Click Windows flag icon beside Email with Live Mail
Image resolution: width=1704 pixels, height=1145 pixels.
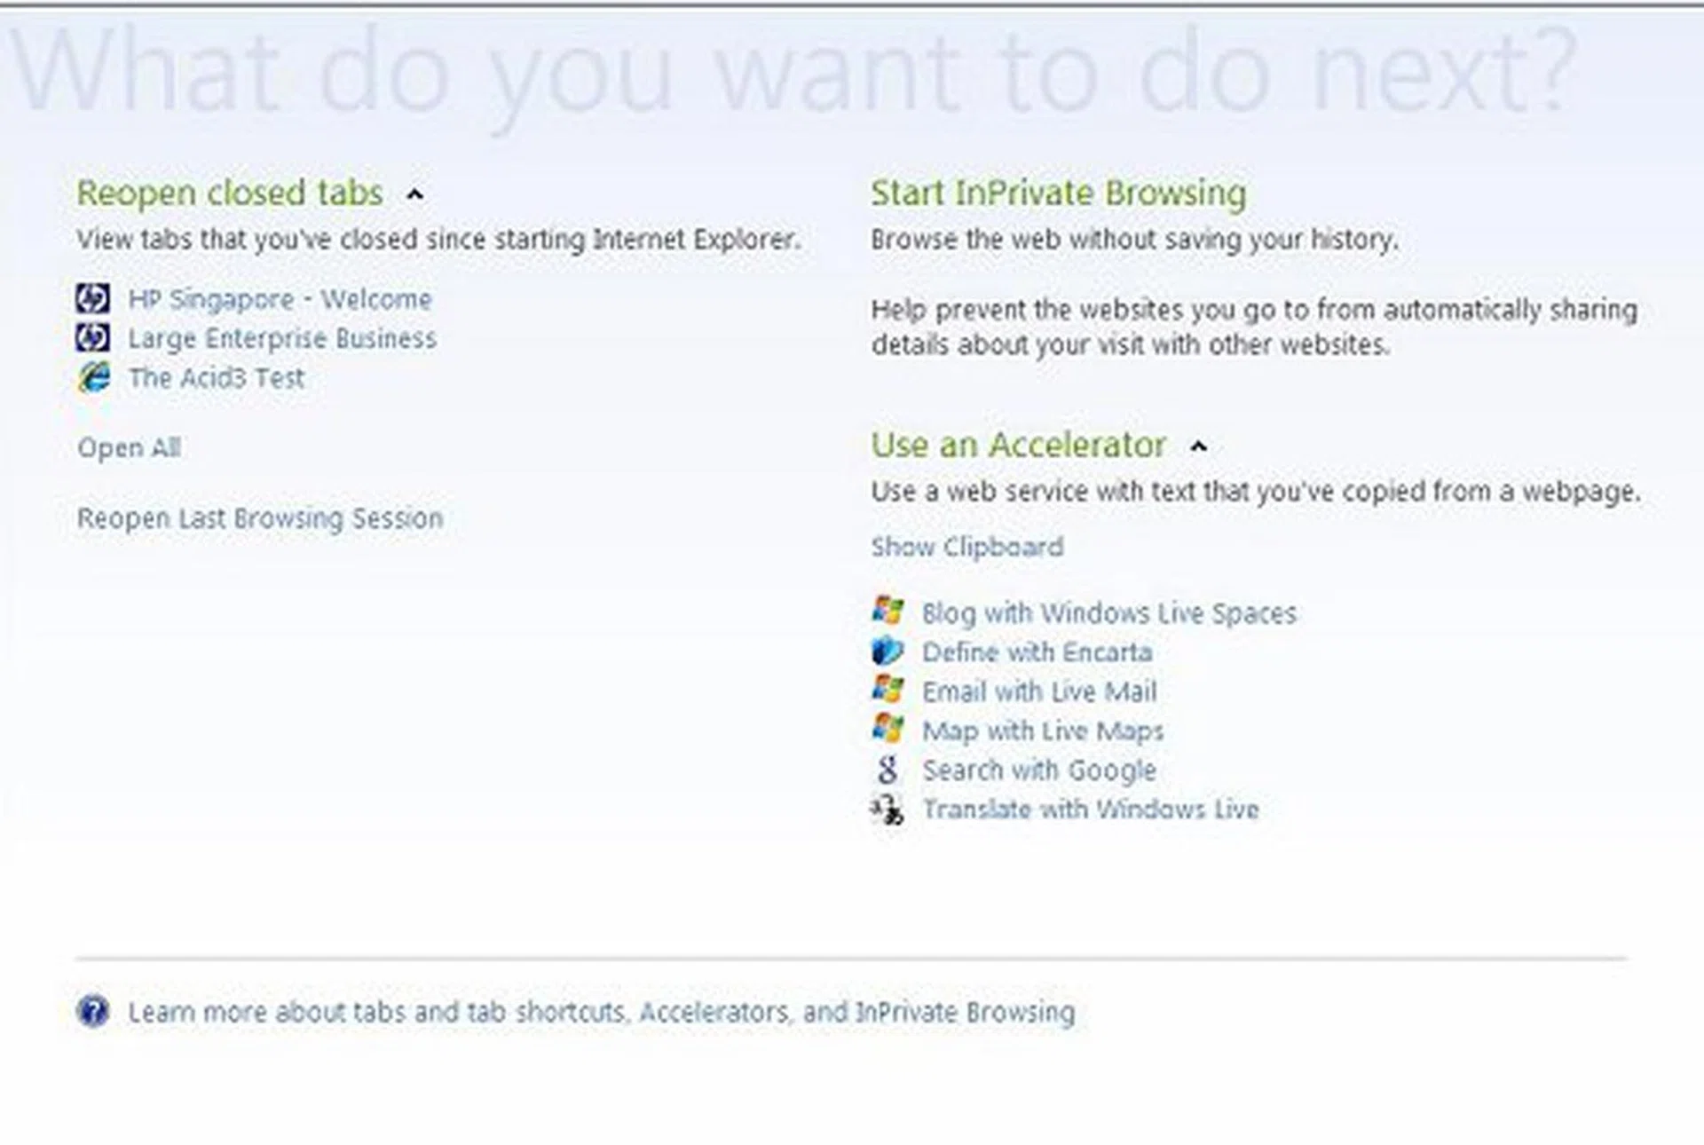887,691
